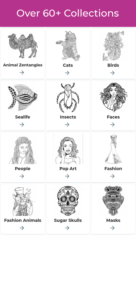Open the Insects collection arrow
The width and height of the screenshot is (136, 295).
(x=67, y=124)
